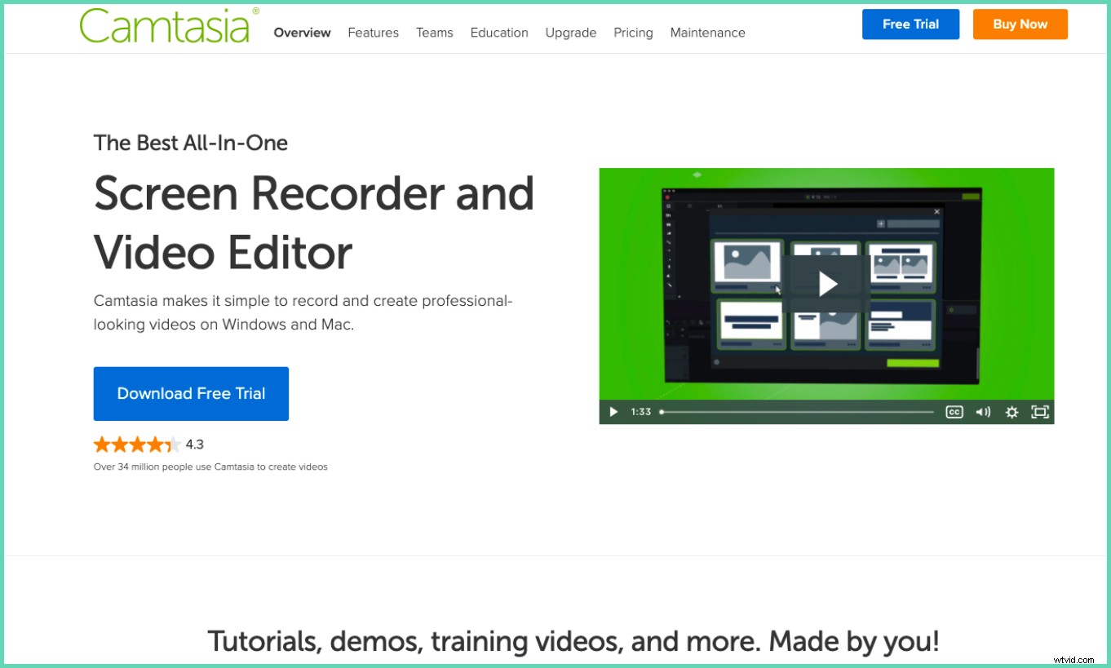Expand the video to fullscreen
The width and height of the screenshot is (1111, 668).
click(x=1039, y=412)
